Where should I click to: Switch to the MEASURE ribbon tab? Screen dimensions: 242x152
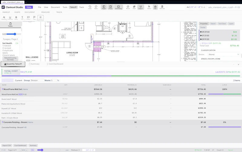[x=46, y=12]
